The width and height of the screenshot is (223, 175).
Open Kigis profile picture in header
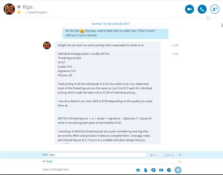[9, 9]
